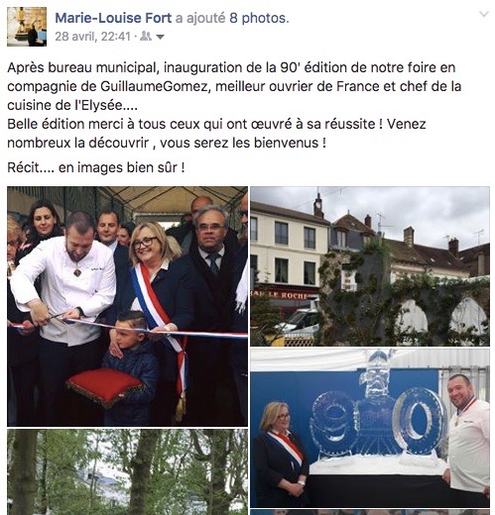Click the mayor with tricolor sash in main photo

coord(159,310)
